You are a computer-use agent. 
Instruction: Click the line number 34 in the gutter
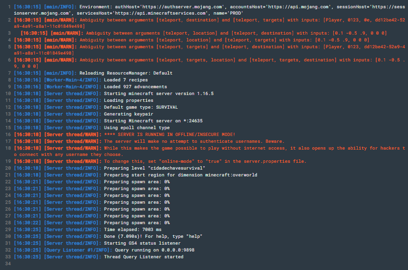click(x=8, y=264)
